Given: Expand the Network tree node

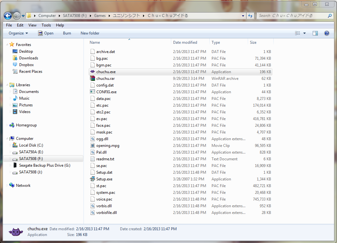Looking at the screenshot, I should tap(7, 185).
